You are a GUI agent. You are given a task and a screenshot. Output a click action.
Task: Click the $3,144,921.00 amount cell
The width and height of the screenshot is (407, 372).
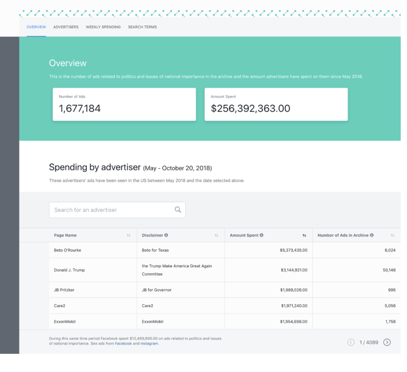click(x=269, y=270)
